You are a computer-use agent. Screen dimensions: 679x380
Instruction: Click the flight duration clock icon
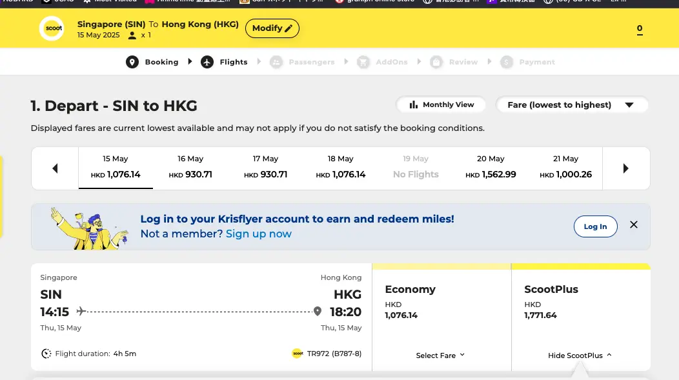[x=46, y=354]
